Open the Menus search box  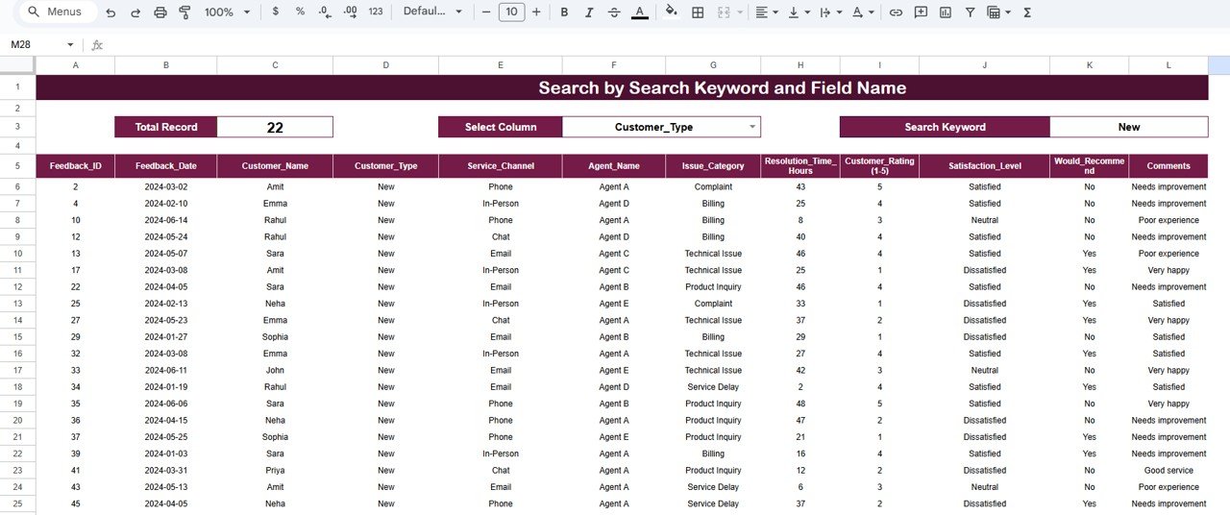pyautogui.click(x=58, y=12)
